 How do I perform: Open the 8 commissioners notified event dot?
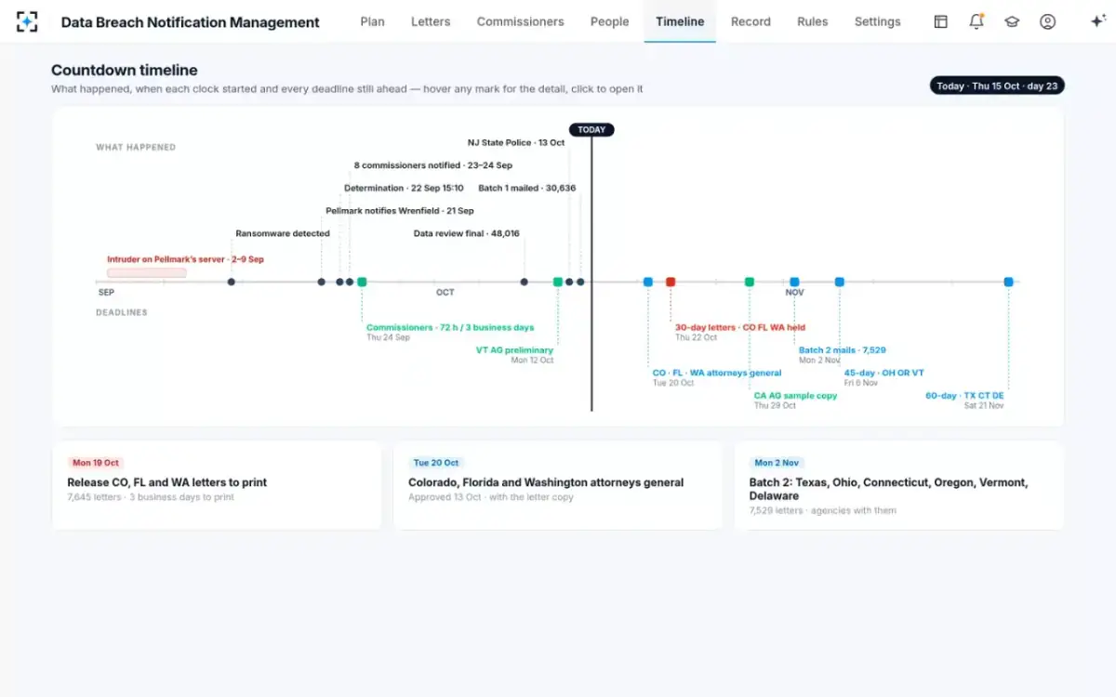(x=350, y=282)
